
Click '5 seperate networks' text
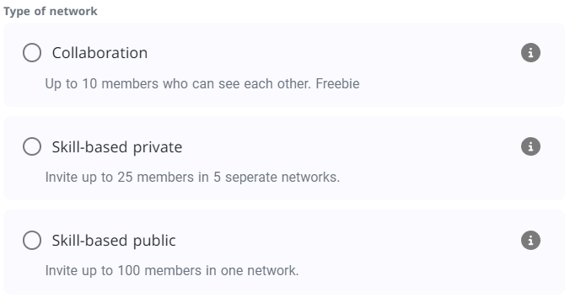coord(277,178)
